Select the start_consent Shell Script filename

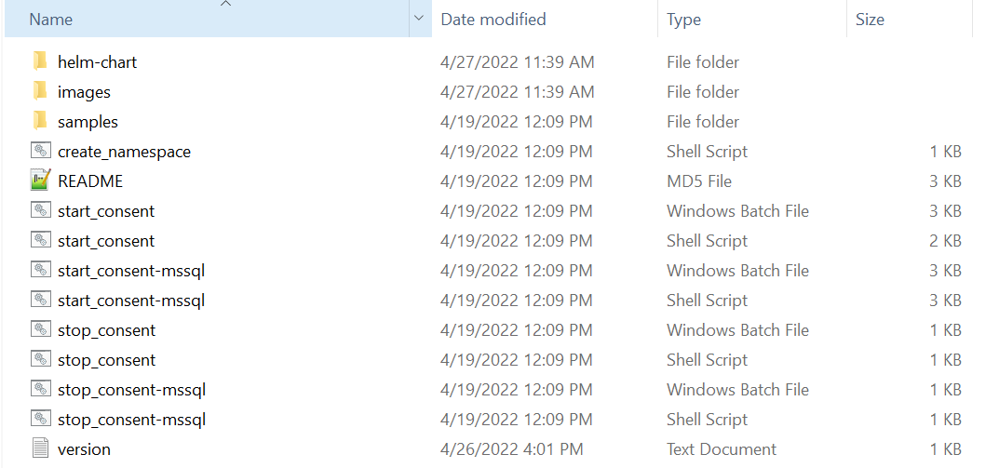pyautogui.click(x=106, y=241)
